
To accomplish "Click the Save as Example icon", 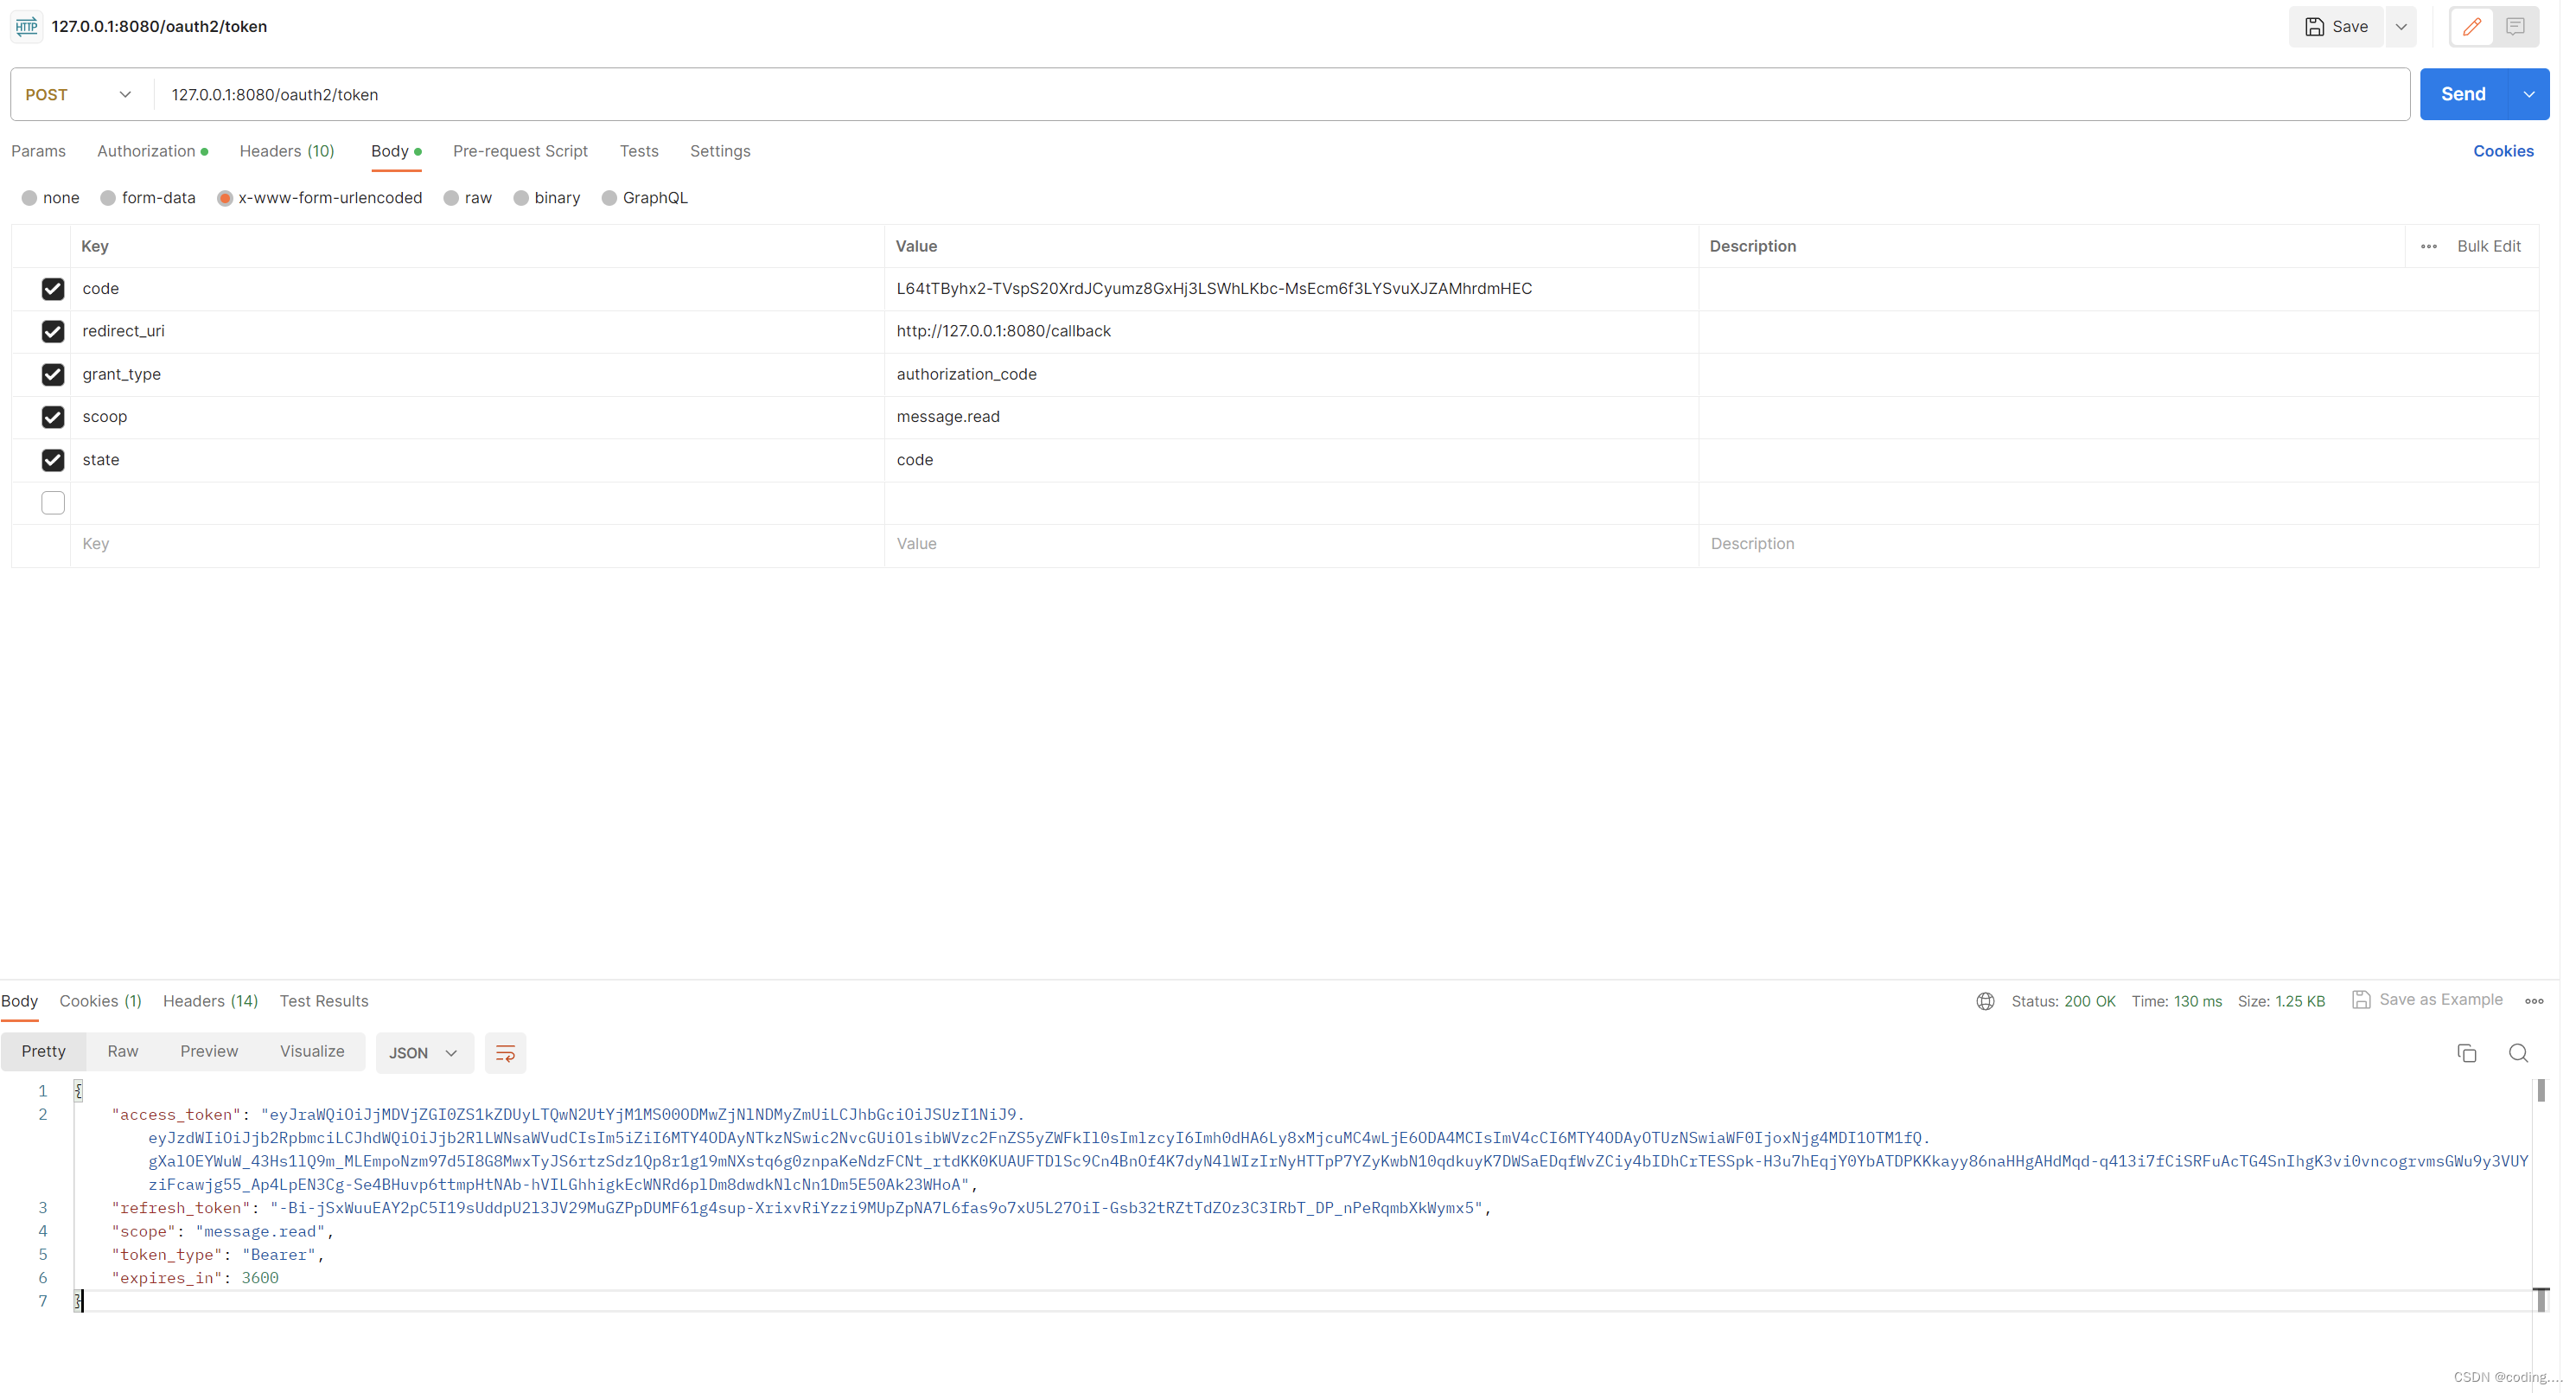I will [2361, 999].
